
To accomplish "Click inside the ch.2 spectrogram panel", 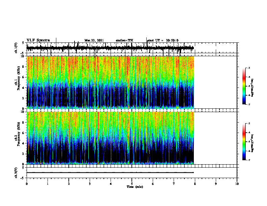I will pos(110,138).
